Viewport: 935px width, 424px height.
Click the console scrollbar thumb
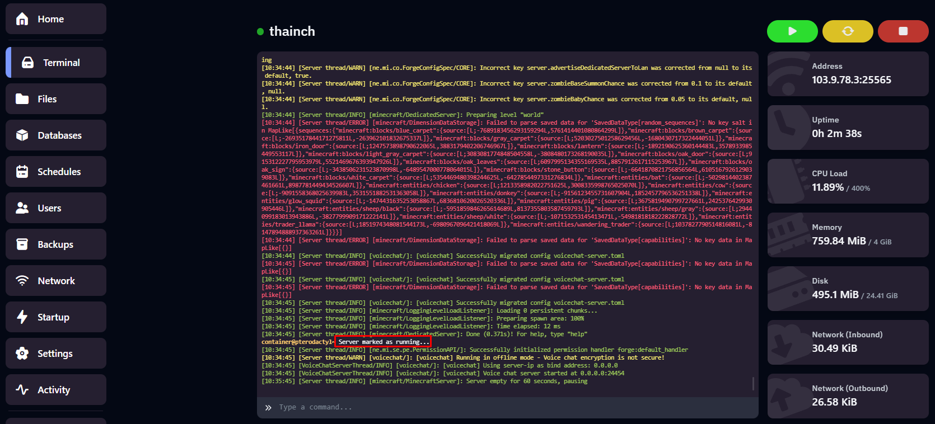(753, 383)
